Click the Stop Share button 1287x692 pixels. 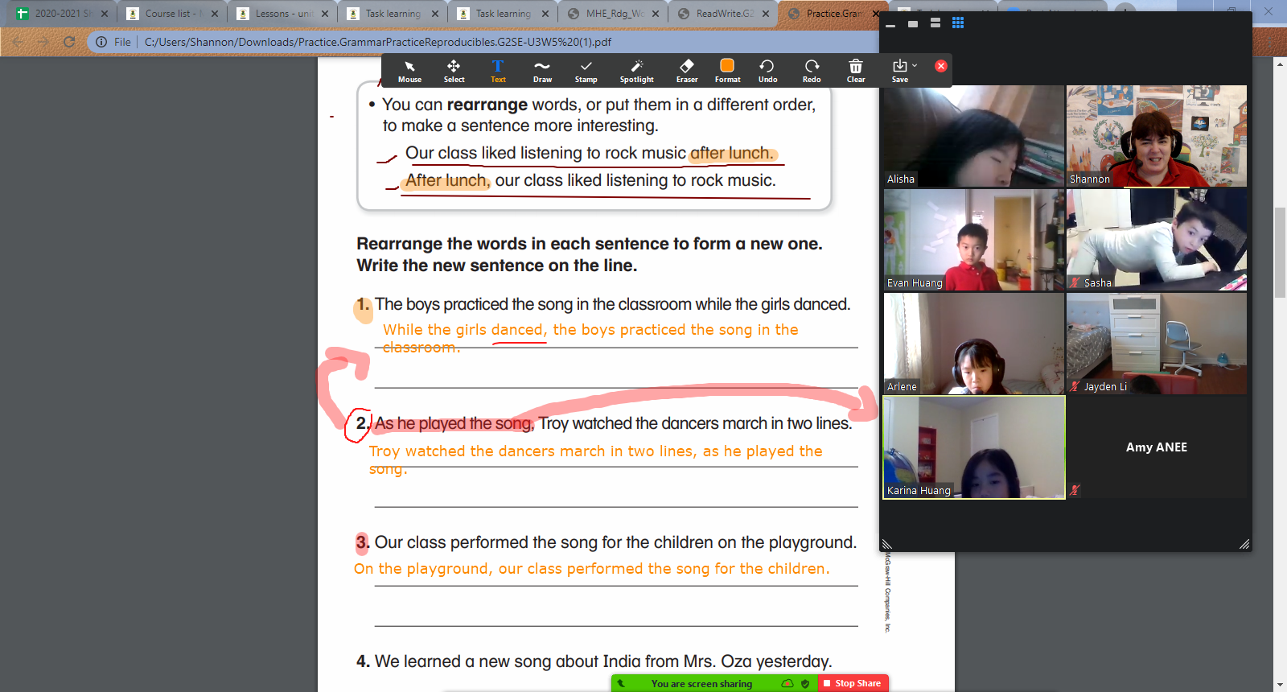tap(853, 683)
